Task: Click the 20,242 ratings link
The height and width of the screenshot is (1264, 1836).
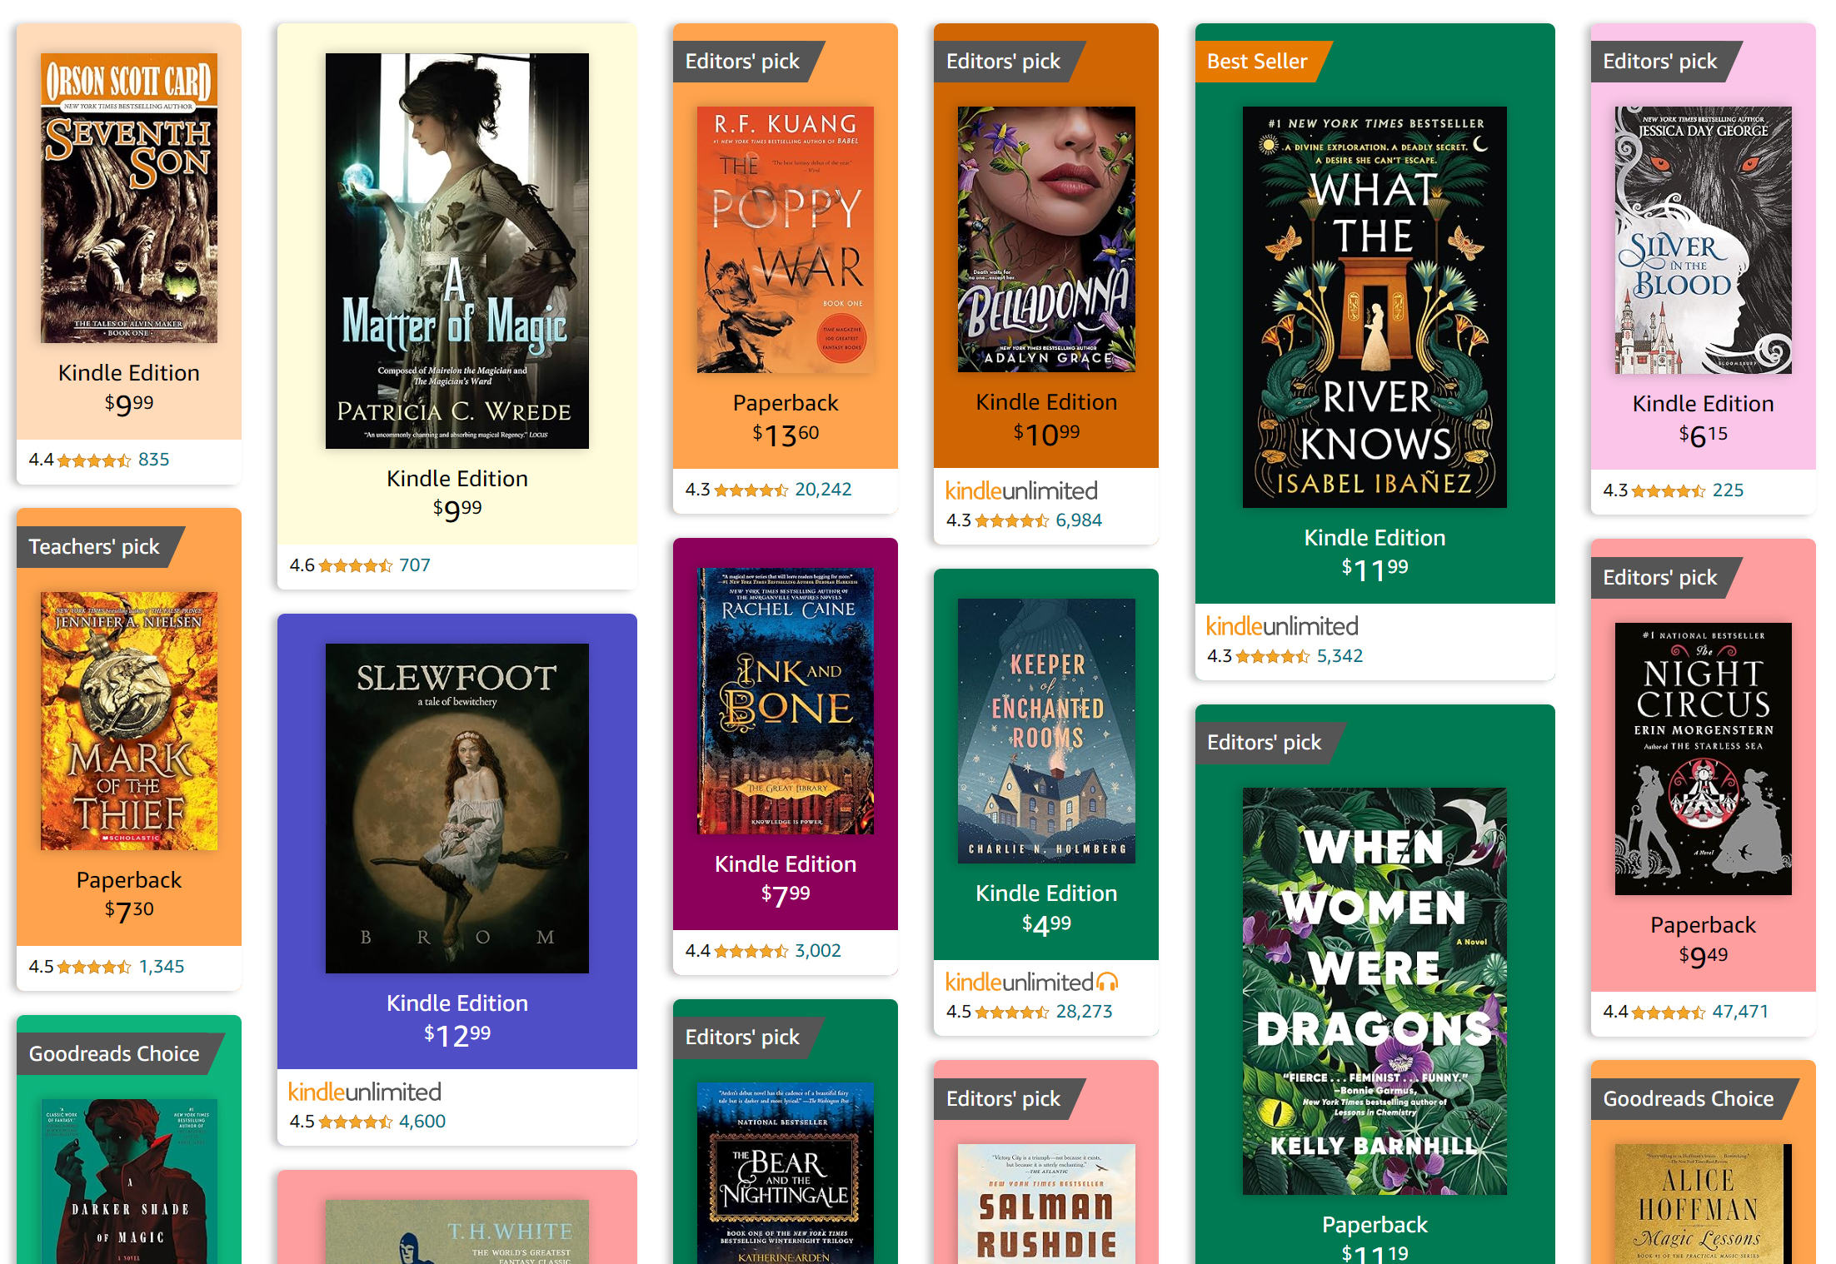Action: (823, 490)
